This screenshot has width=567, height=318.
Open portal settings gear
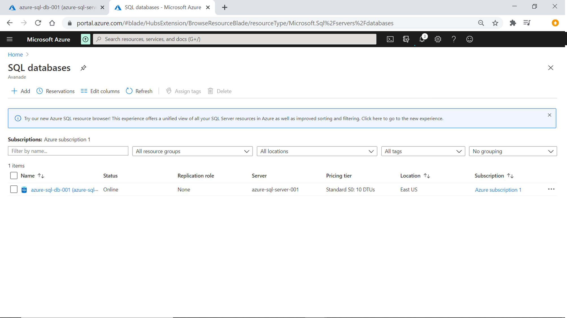438,39
